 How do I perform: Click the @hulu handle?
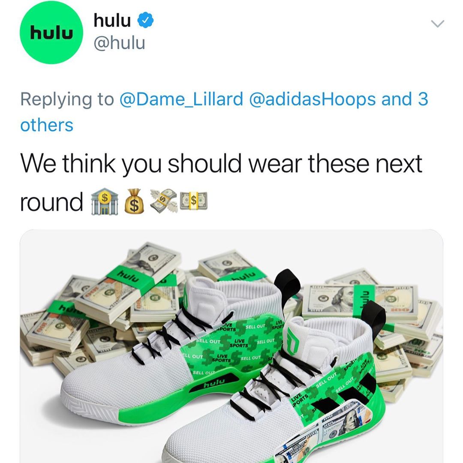(x=119, y=43)
